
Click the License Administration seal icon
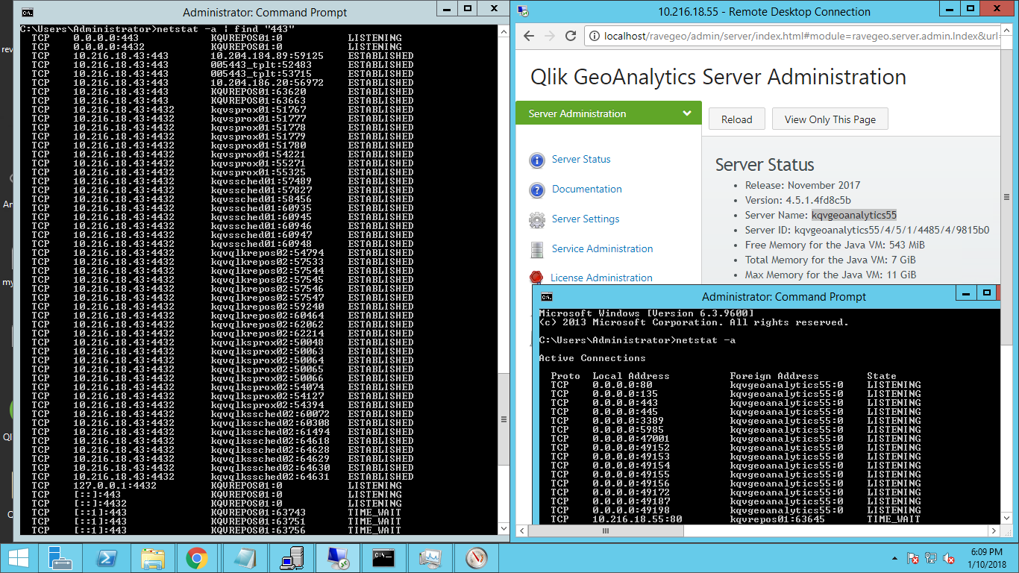(536, 278)
